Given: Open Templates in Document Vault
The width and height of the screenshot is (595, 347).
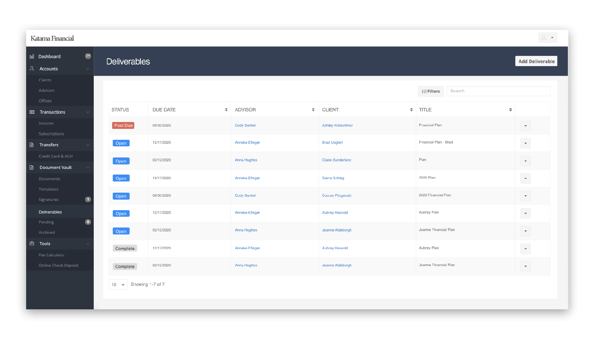Looking at the screenshot, I should tap(48, 189).
